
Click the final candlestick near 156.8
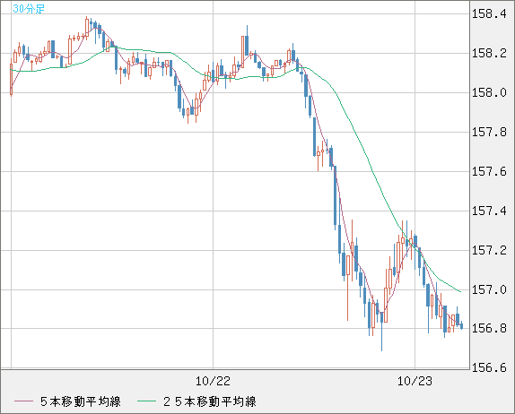click(x=462, y=325)
